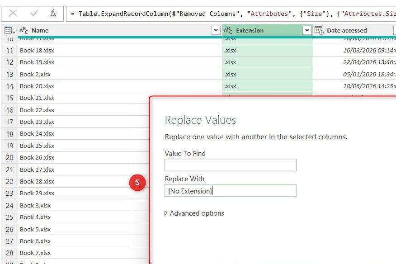Image resolution: width=396 pixels, height=264 pixels.
Task: Select cell Book 2.xlsx
Action: coord(120,74)
